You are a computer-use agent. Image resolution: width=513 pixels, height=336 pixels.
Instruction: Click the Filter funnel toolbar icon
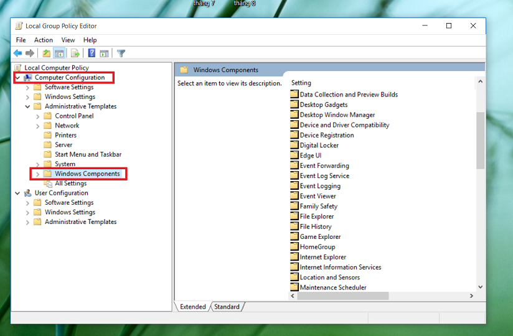pyautogui.click(x=121, y=53)
